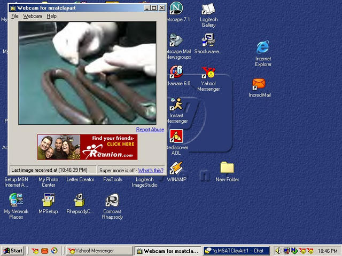Click the Letter Creator label
Image resolution: width=342 pixels, height=256 pixels.
pyautogui.click(x=80, y=179)
